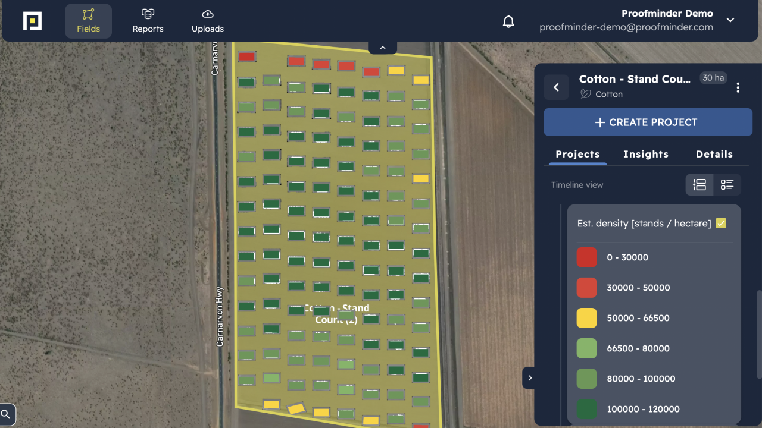
Task: Go back with the left arrow button
Action: point(557,87)
